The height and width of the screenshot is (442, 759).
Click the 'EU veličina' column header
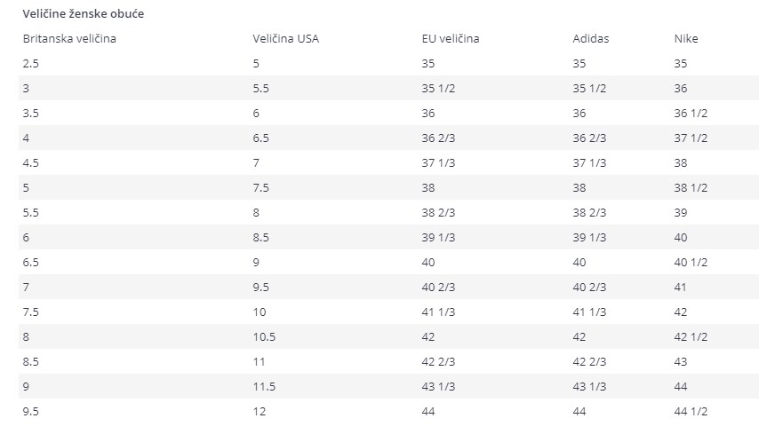[451, 39]
